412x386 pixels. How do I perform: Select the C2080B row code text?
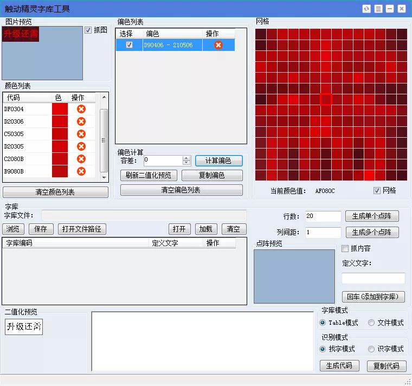(x=14, y=159)
